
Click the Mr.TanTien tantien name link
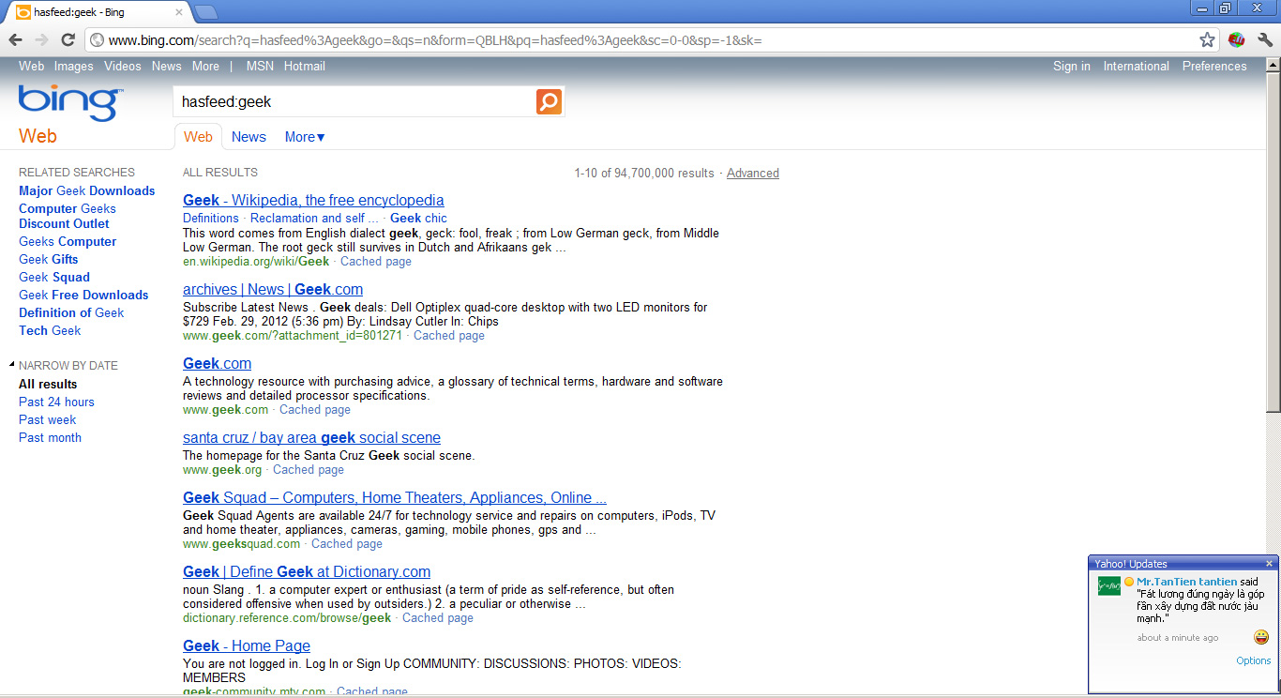click(x=1186, y=583)
